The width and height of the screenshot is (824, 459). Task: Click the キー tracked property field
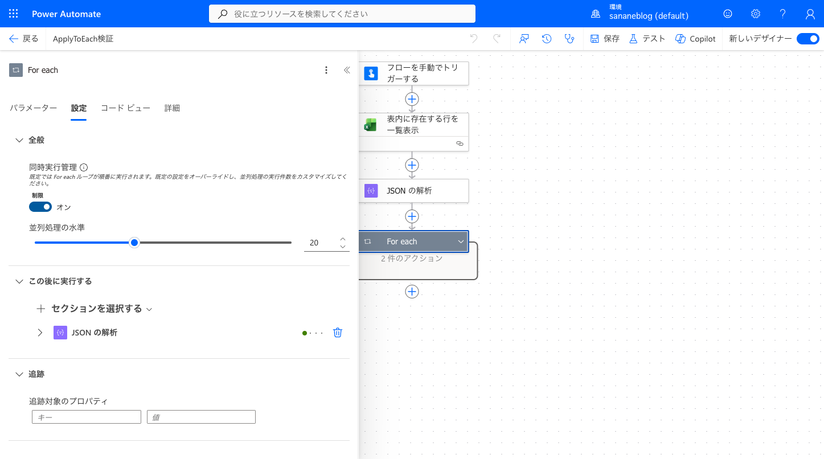[x=87, y=417]
